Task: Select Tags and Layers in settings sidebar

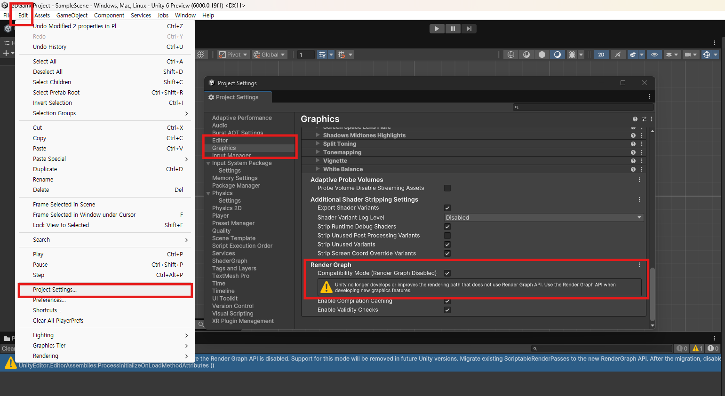Action: pyautogui.click(x=234, y=269)
